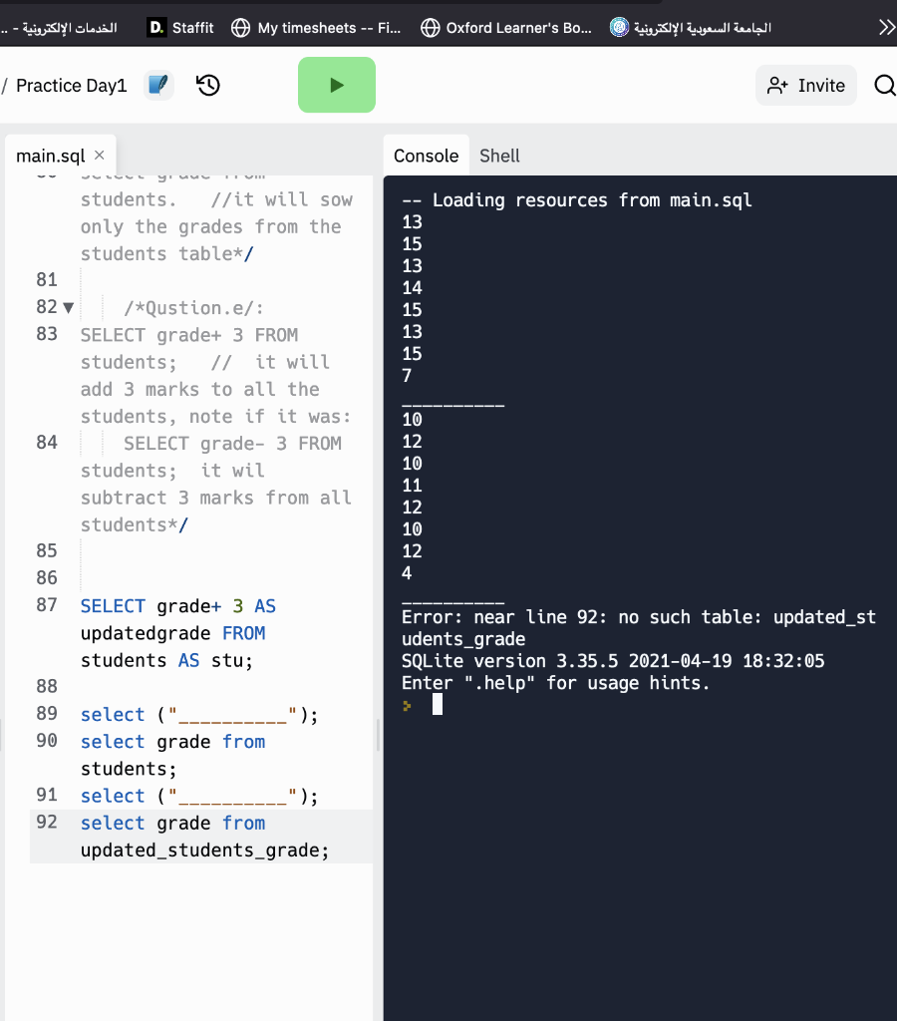Click the globe icon of My timesheets bookmark

[x=241, y=28]
